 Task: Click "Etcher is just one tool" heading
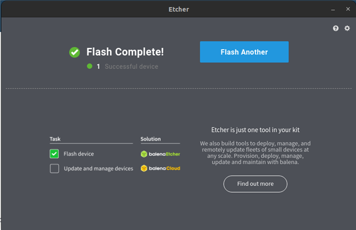coord(255,130)
